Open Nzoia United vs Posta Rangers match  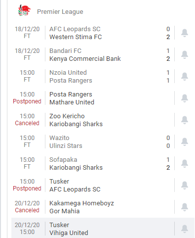click(103, 76)
